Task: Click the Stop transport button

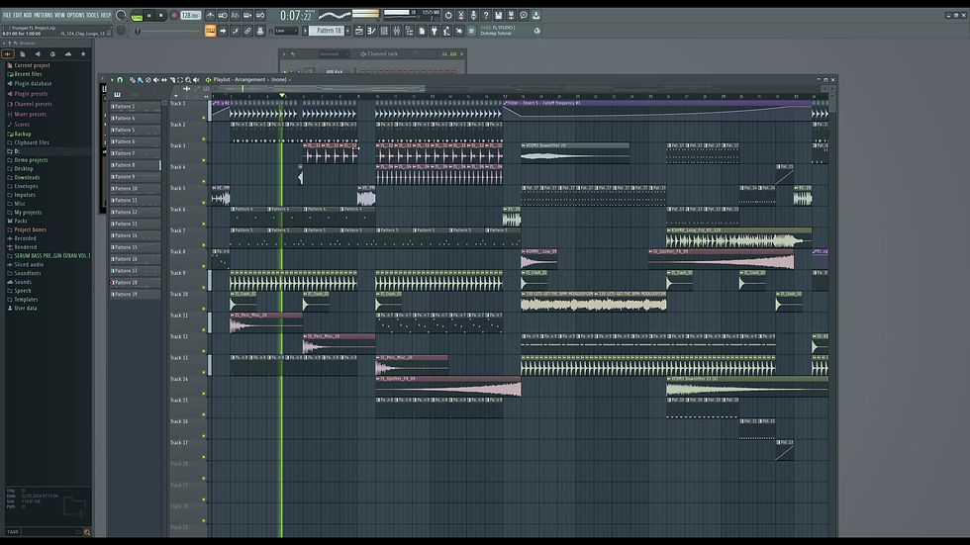Action: click(x=160, y=16)
